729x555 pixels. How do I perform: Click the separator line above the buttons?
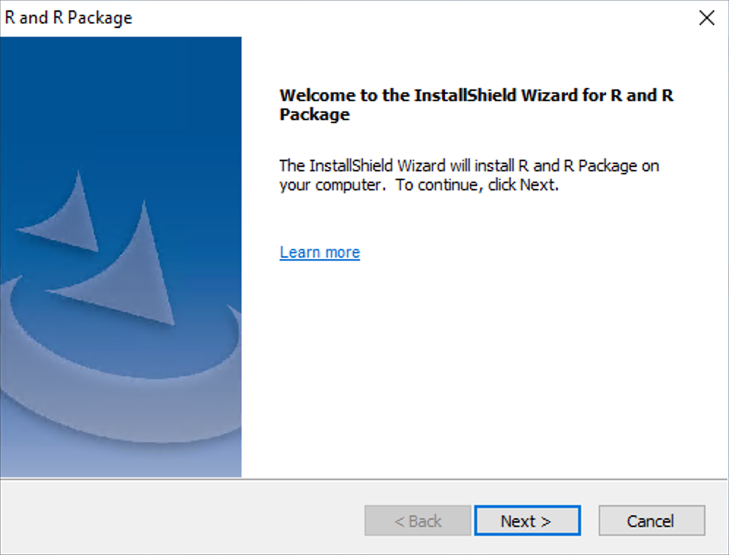364,480
